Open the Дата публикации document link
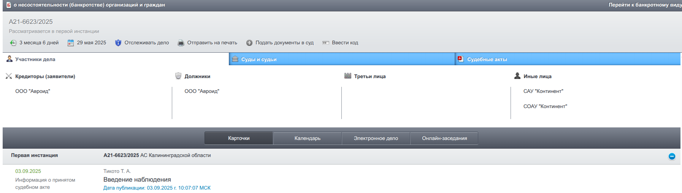Image resolution: width=682 pixels, height=193 pixels. click(x=157, y=188)
